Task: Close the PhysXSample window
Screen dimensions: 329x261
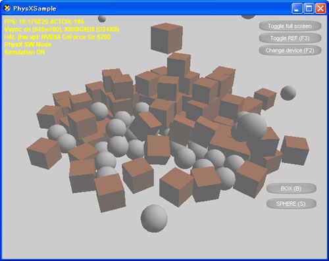Action: 320,9
